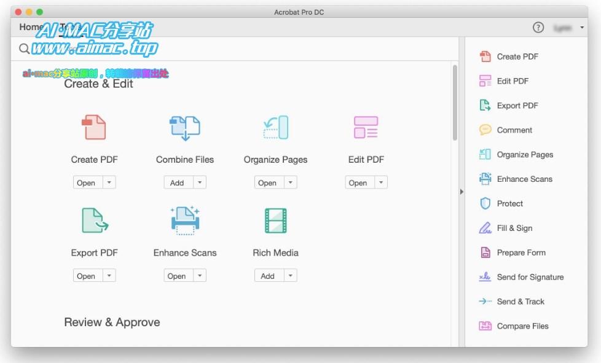This screenshot has height=363, width=601.
Task: Select the Send for Signature icon
Action: point(485,276)
